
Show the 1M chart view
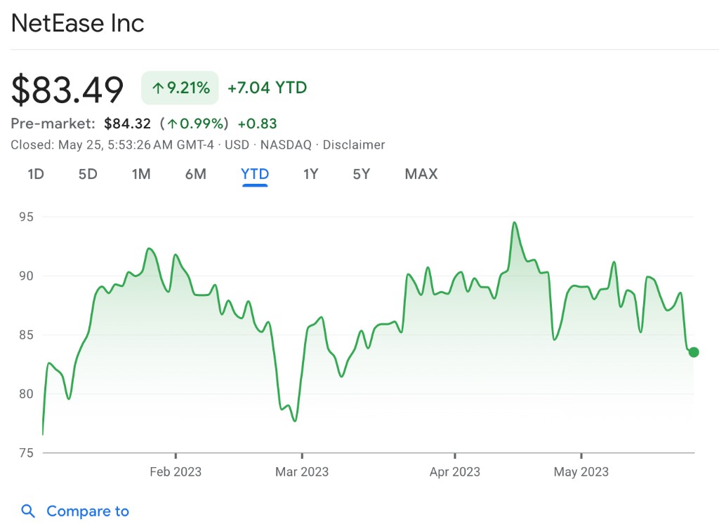pyautogui.click(x=141, y=174)
